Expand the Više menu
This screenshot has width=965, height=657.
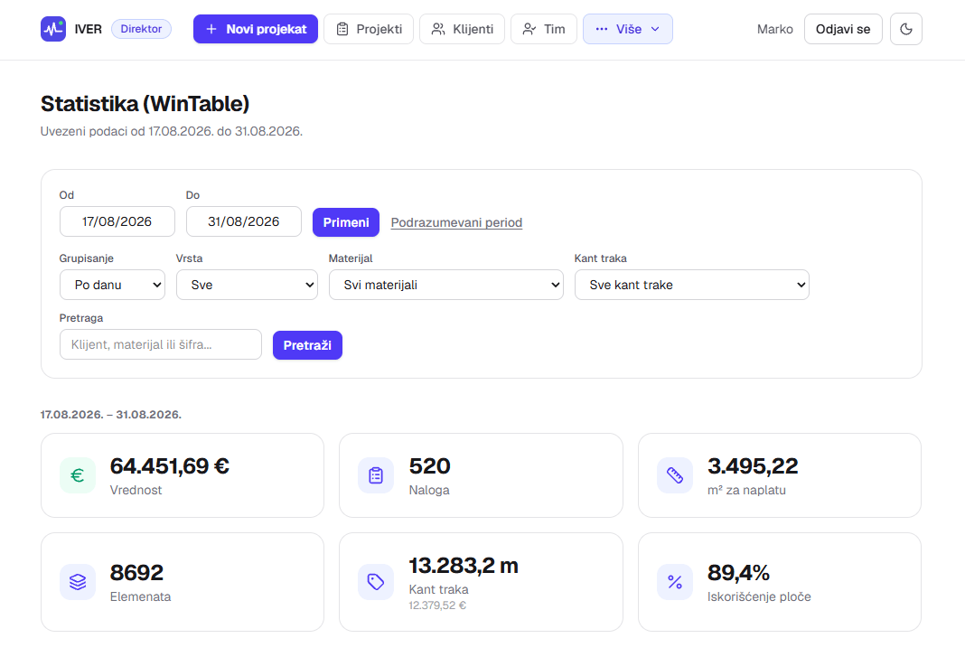pos(628,29)
